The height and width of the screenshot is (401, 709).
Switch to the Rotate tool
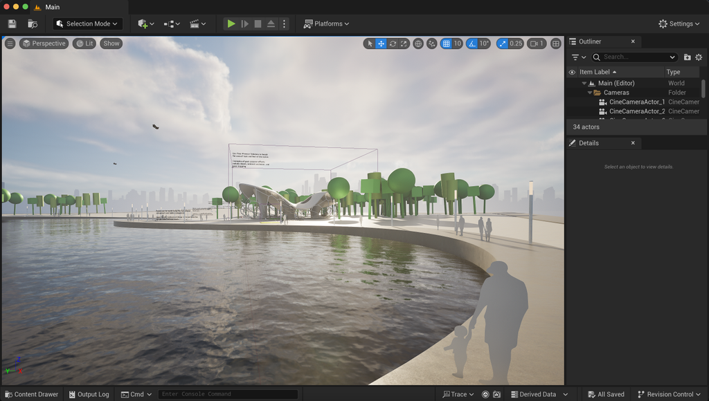click(393, 43)
